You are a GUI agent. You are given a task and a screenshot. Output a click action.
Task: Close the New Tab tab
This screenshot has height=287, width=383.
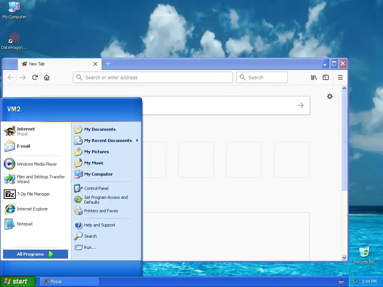[x=95, y=64]
